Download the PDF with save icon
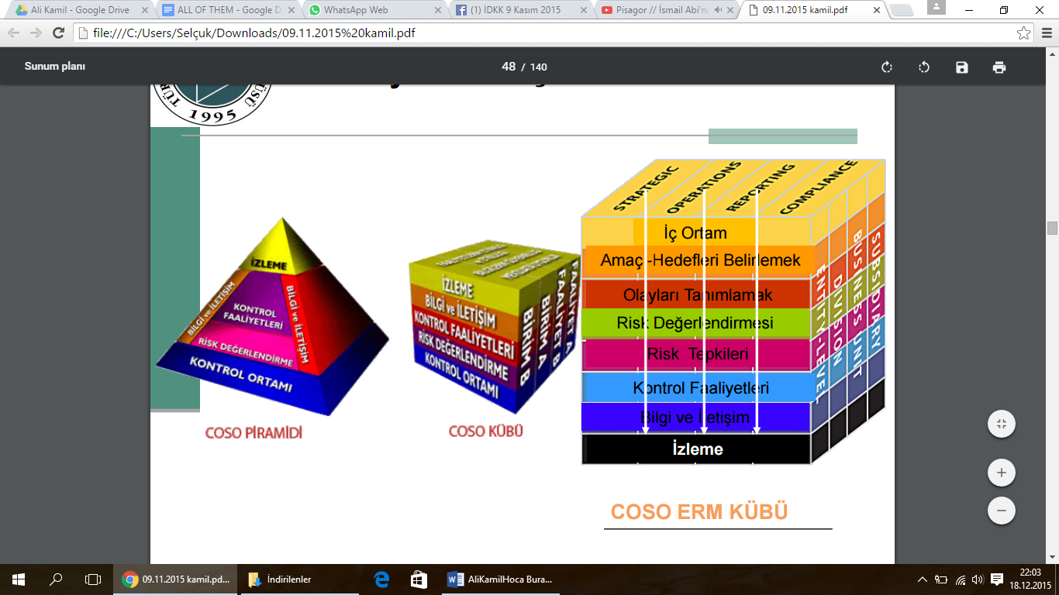Image resolution: width=1059 pixels, height=595 pixels. tap(962, 67)
